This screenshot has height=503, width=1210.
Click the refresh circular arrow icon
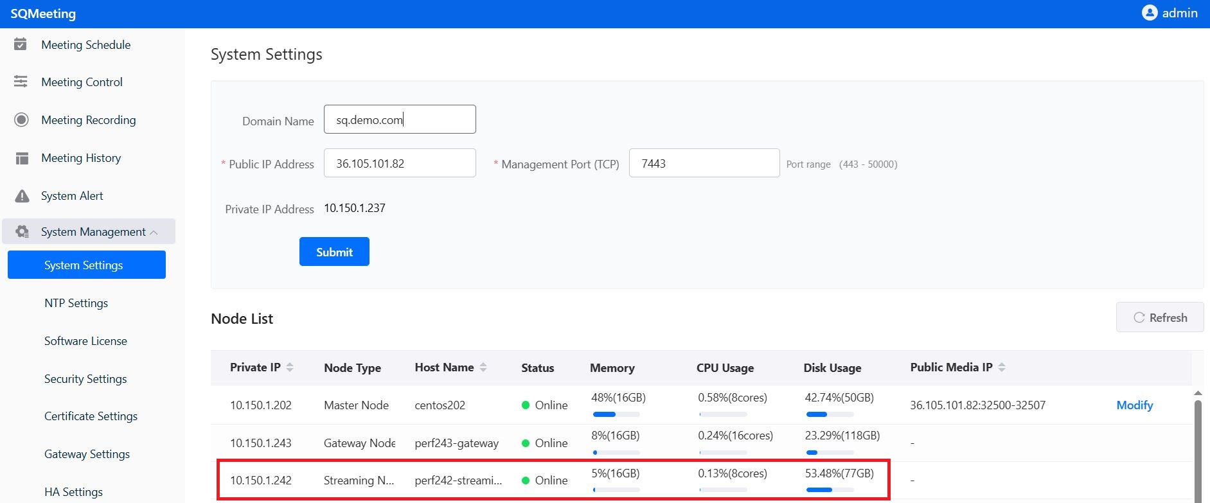[1139, 317]
